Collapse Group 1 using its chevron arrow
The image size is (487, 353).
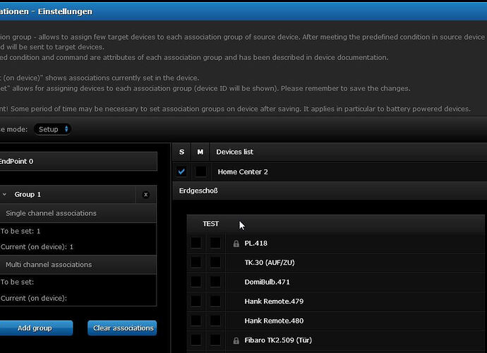coord(4,195)
